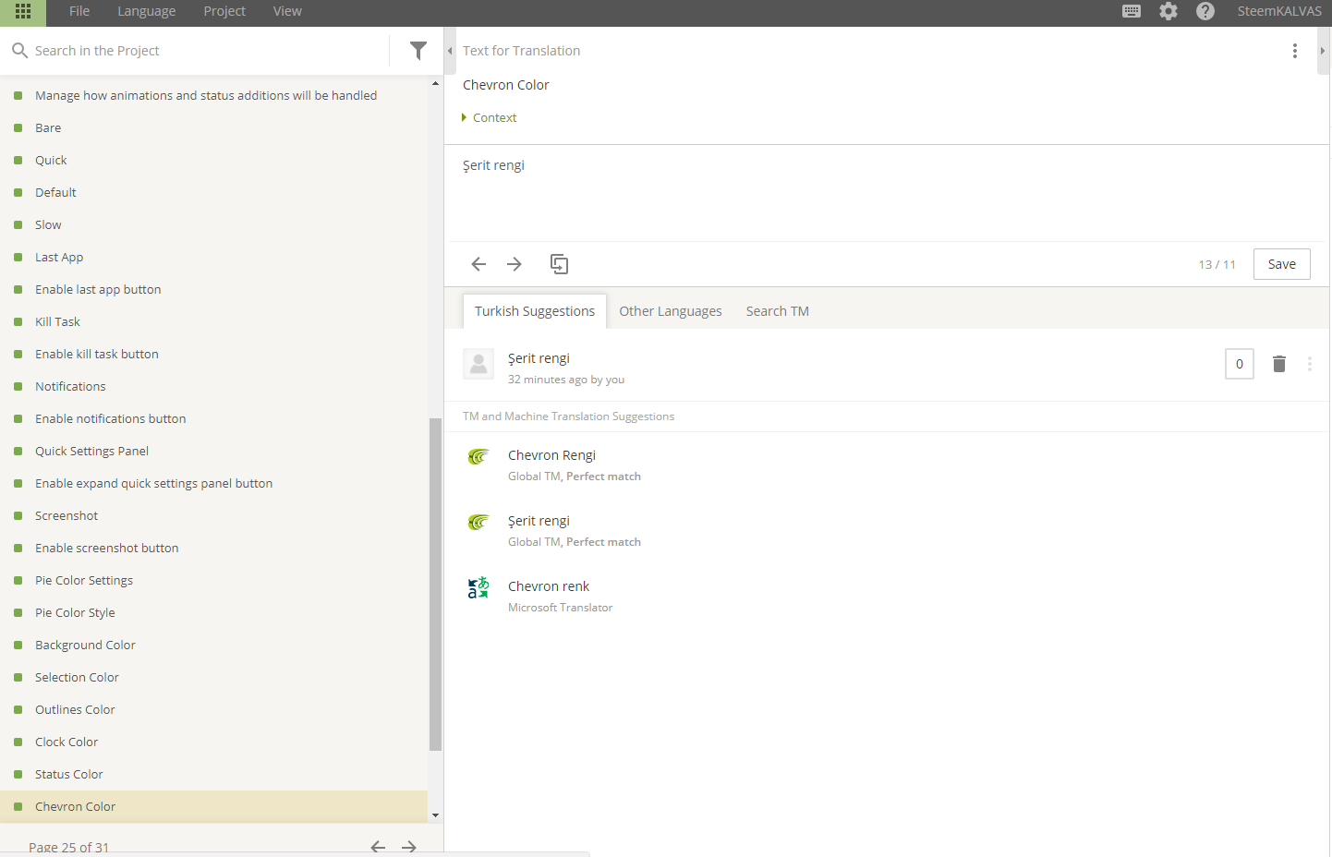The height and width of the screenshot is (857, 1332).
Task: Collapse the right side panel arrow
Action: click(1323, 51)
